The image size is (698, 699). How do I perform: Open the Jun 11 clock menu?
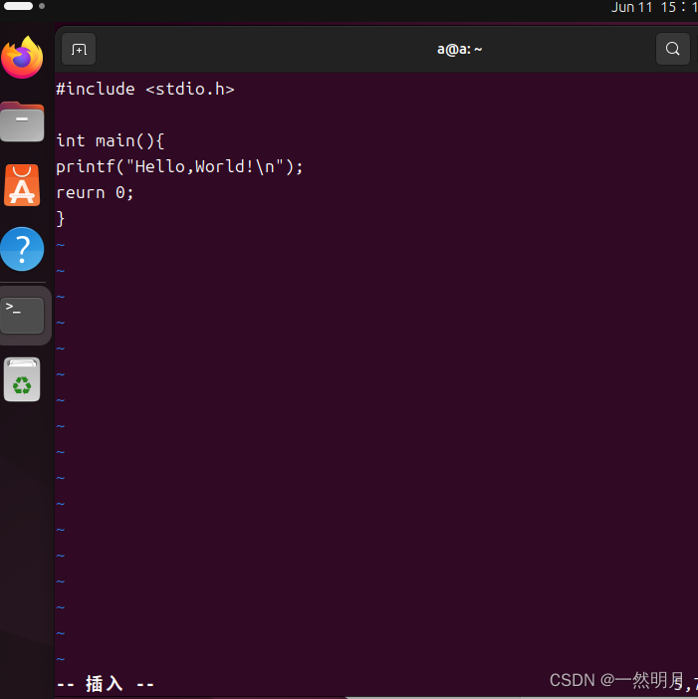(654, 7)
